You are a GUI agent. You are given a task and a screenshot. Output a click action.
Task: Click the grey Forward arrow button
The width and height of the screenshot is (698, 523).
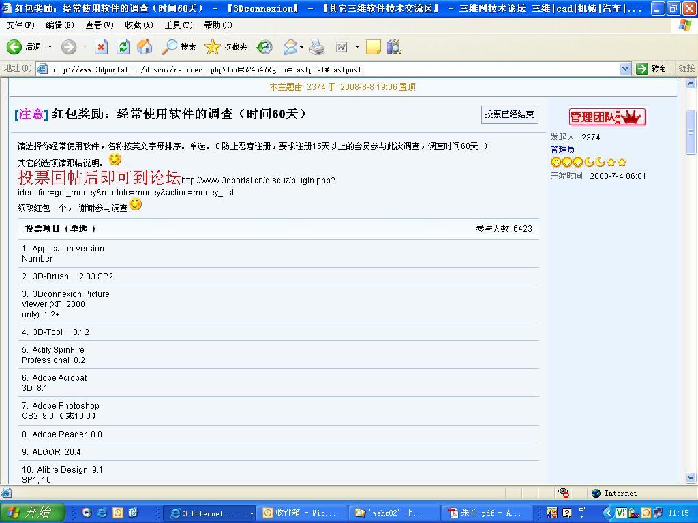pos(69,47)
